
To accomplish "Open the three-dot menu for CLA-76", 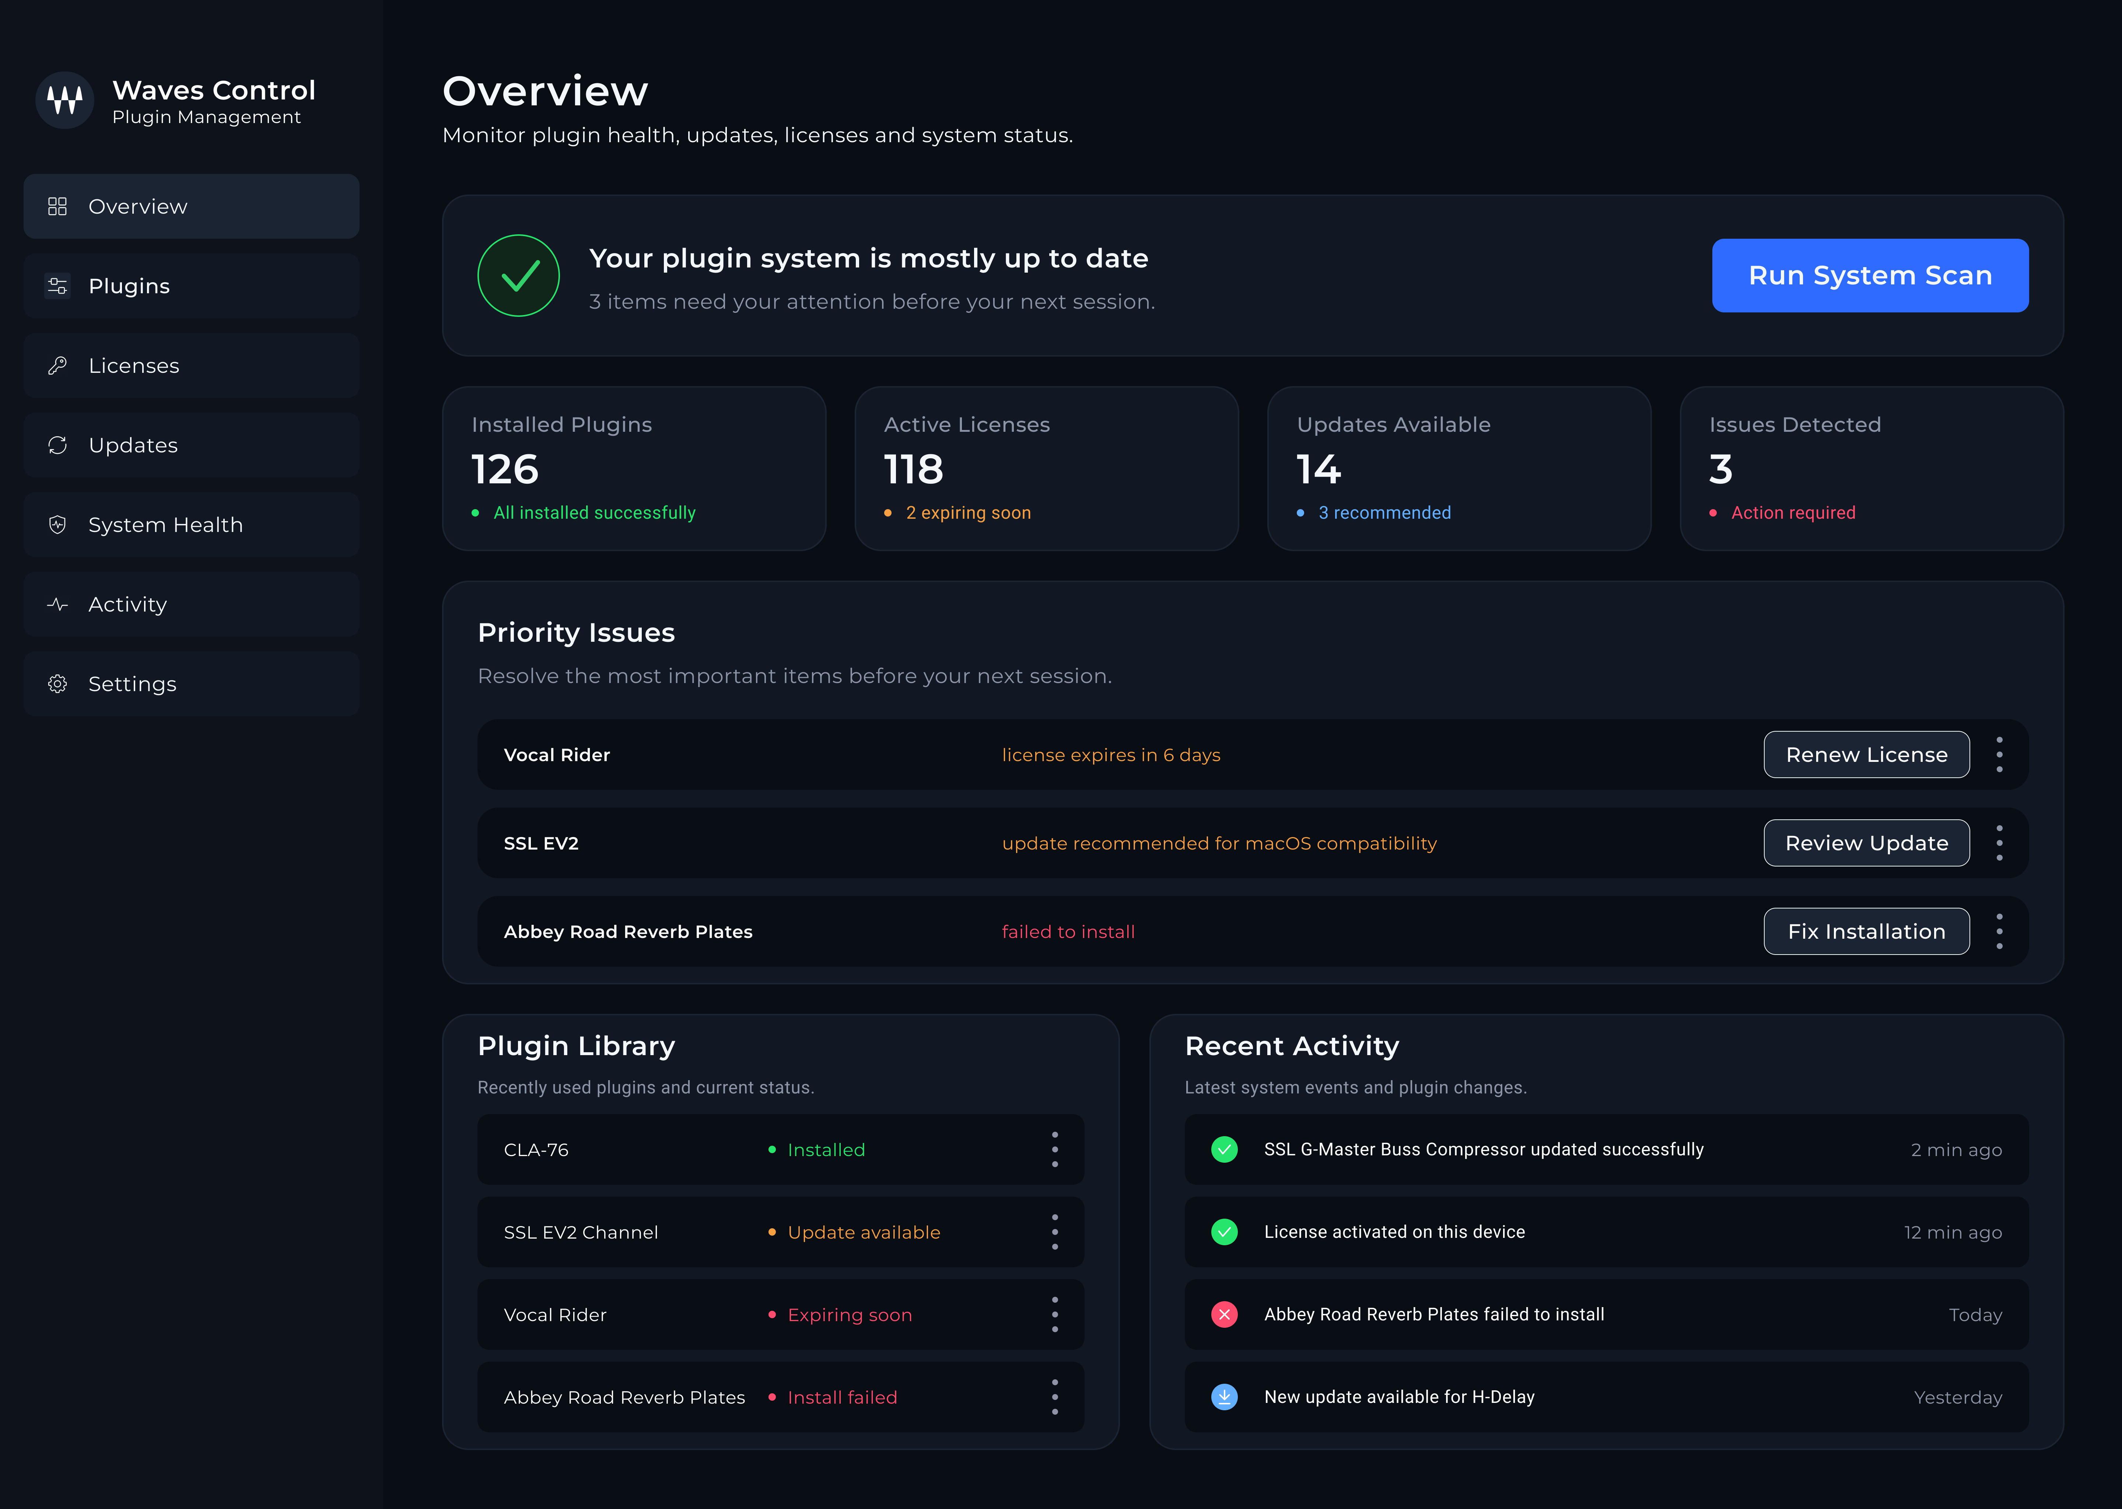I will (1054, 1149).
